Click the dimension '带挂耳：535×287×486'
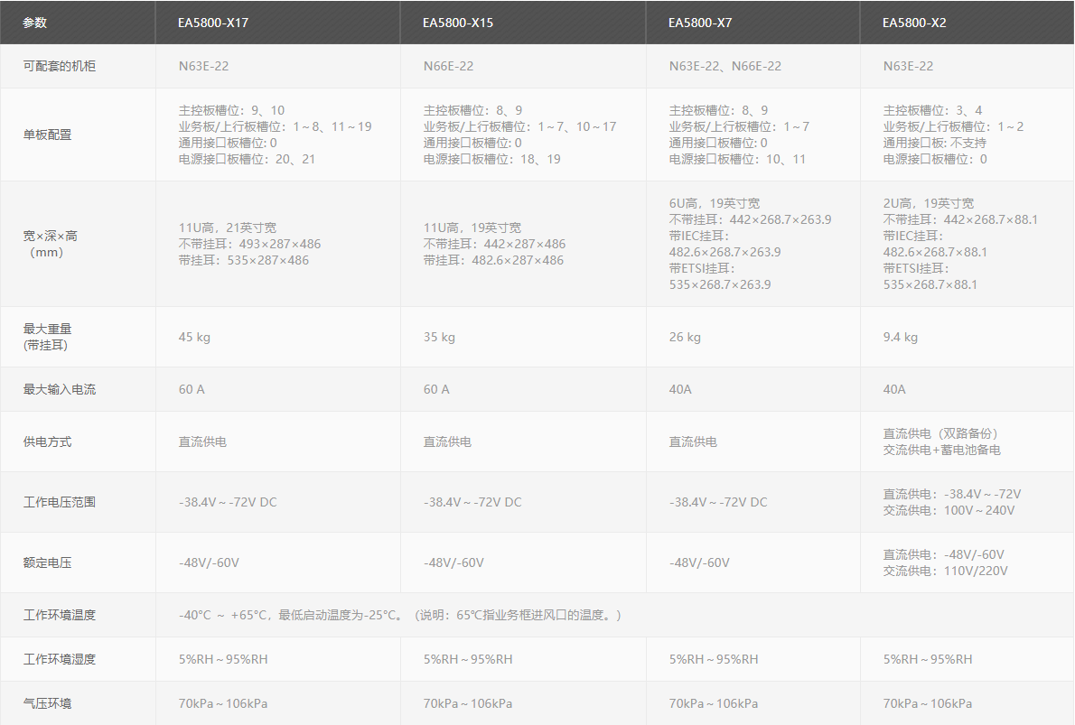Image resolution: width=1075 pixels, height=725 pixels. click(x=243, y=260)
